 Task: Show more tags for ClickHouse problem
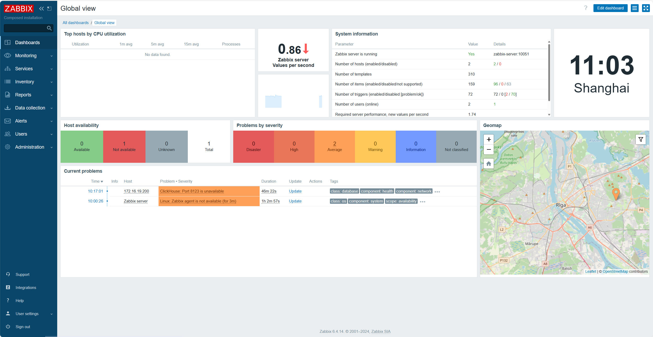[437, 192]
